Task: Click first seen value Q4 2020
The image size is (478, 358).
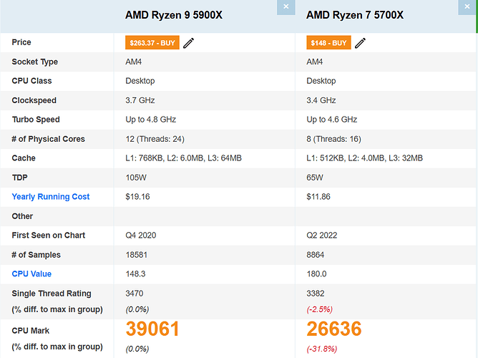Action: pos(140,236)
